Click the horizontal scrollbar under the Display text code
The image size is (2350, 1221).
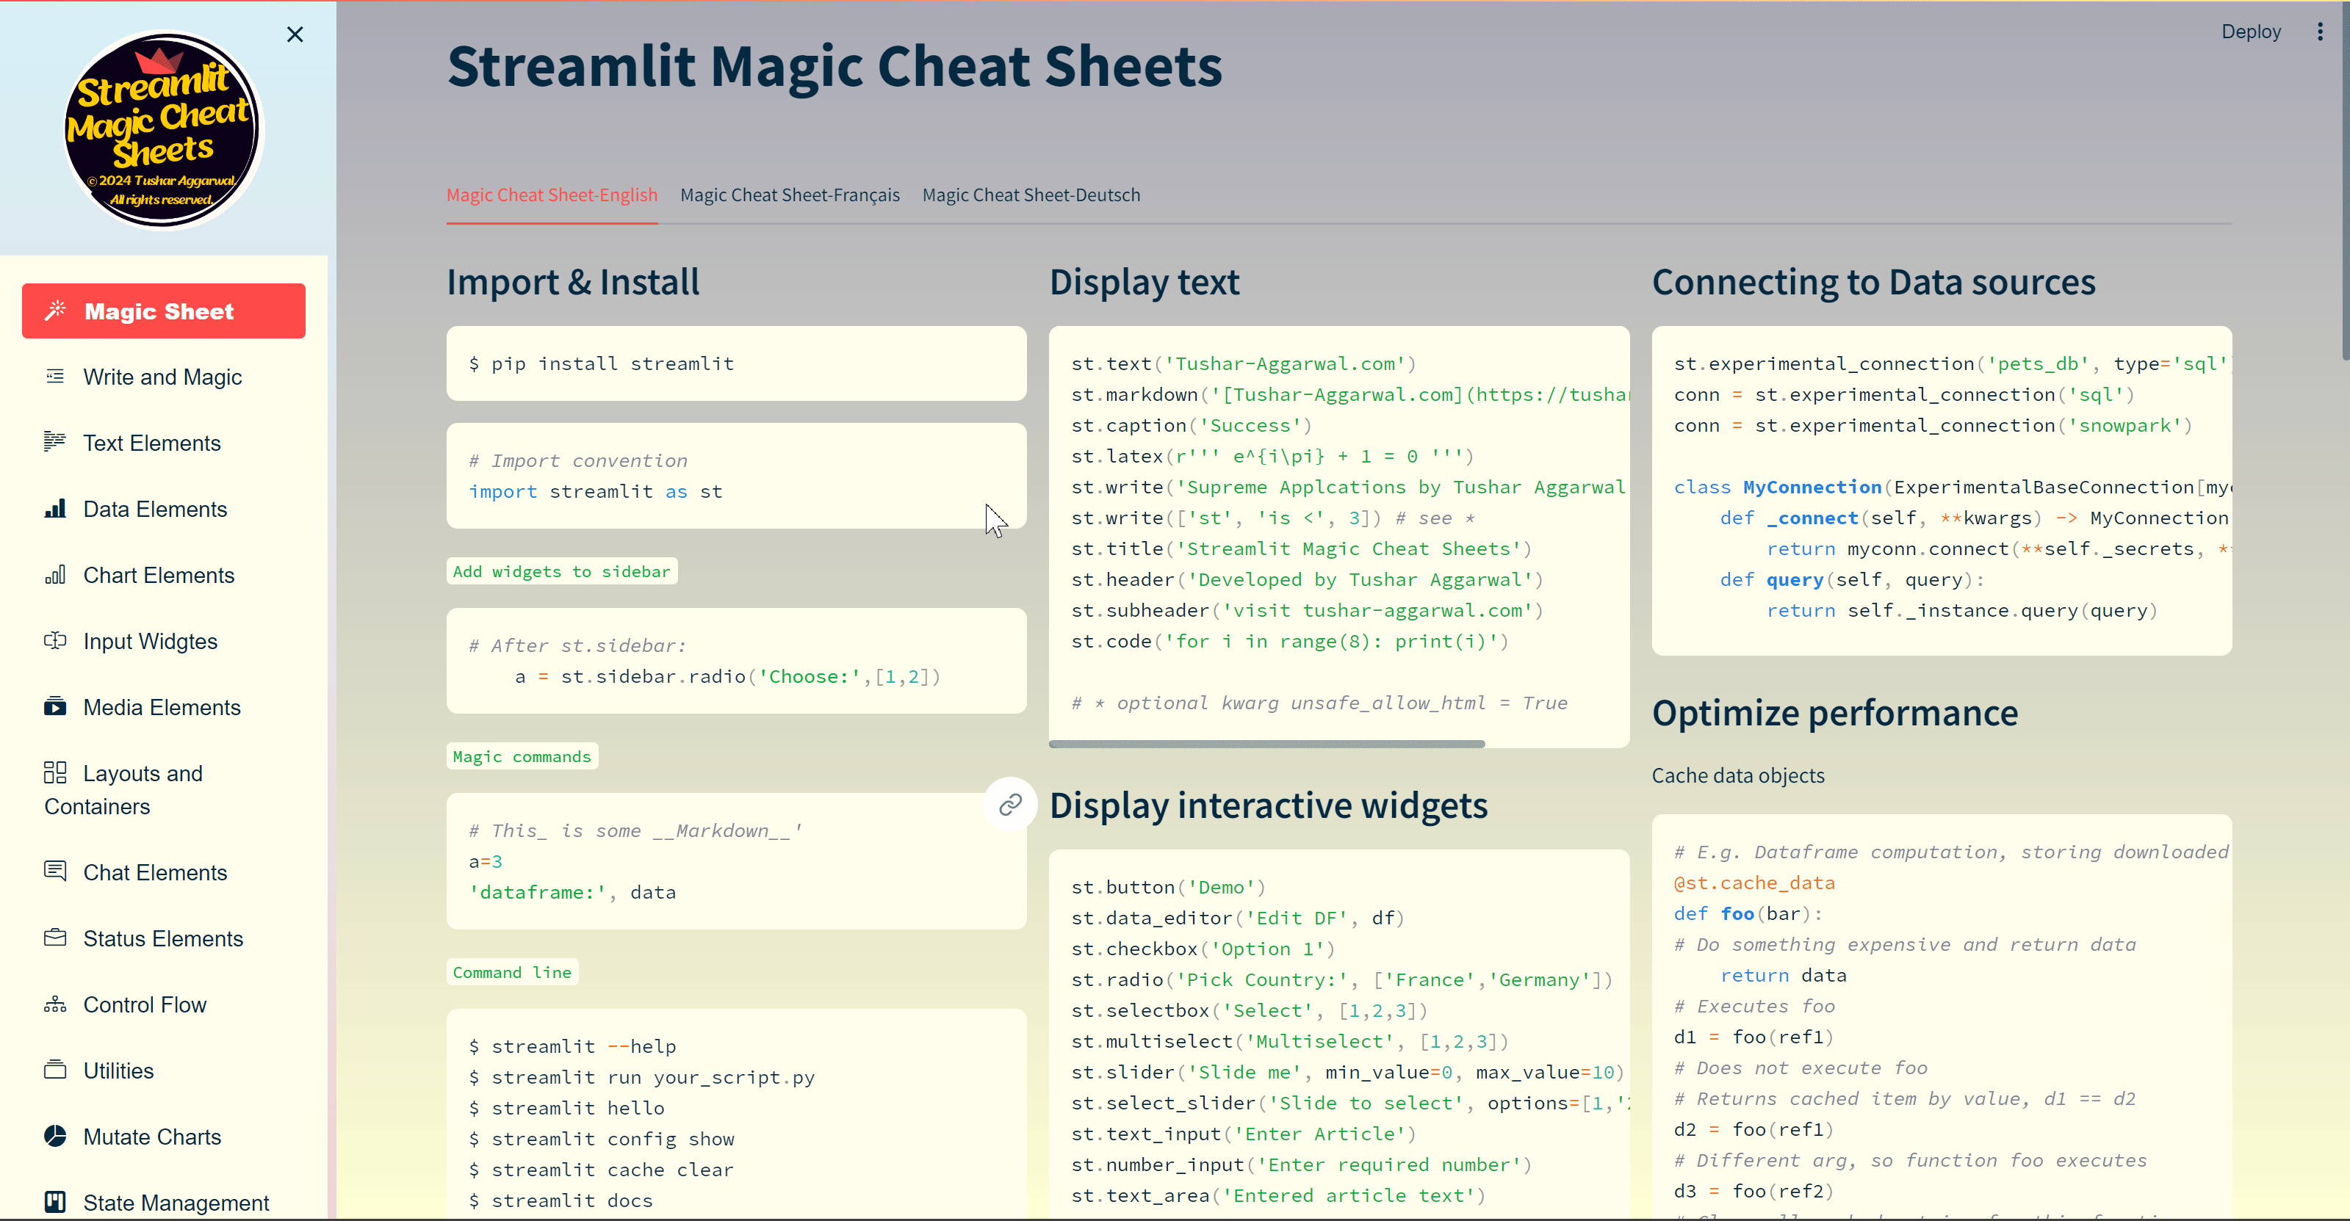1266,744
